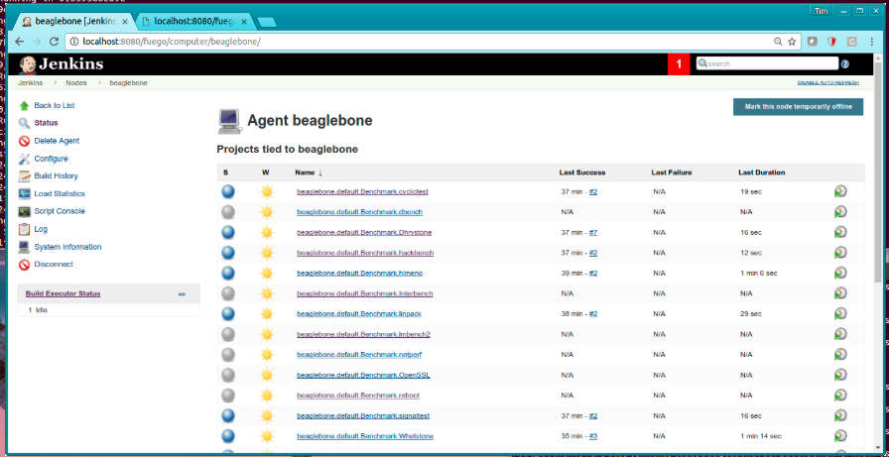Open the Load Statistics sidebar item
The image size is (889, 457).
60,193
